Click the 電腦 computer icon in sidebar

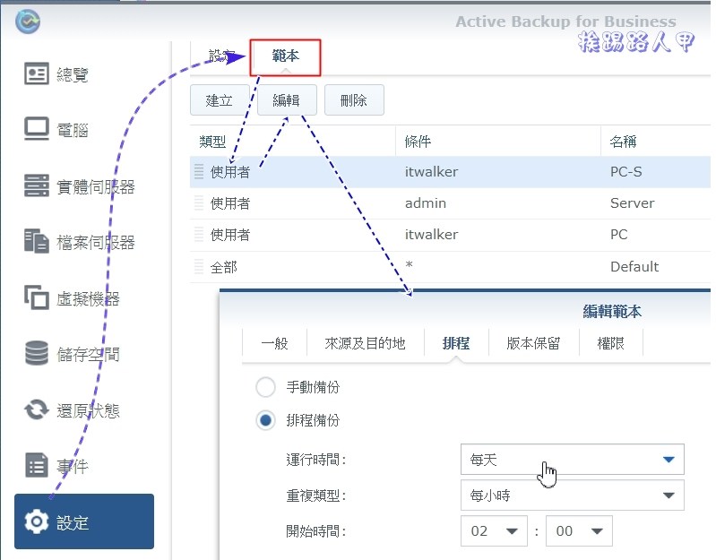click(x=37, y=129)
